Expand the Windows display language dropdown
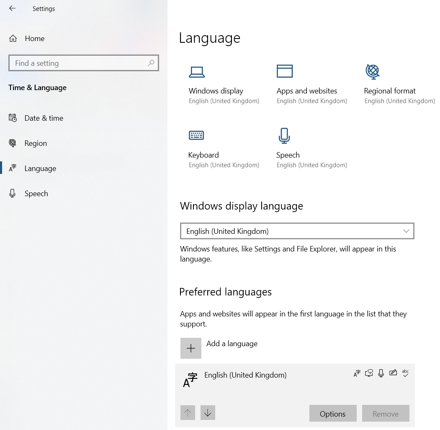440x430 pixels. [297, 231]
